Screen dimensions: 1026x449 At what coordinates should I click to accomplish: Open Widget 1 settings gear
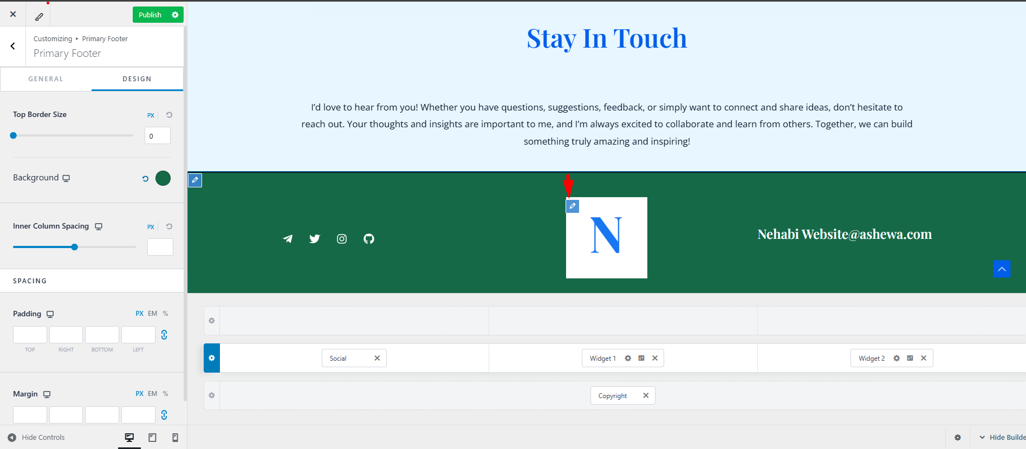pos(628,358)
